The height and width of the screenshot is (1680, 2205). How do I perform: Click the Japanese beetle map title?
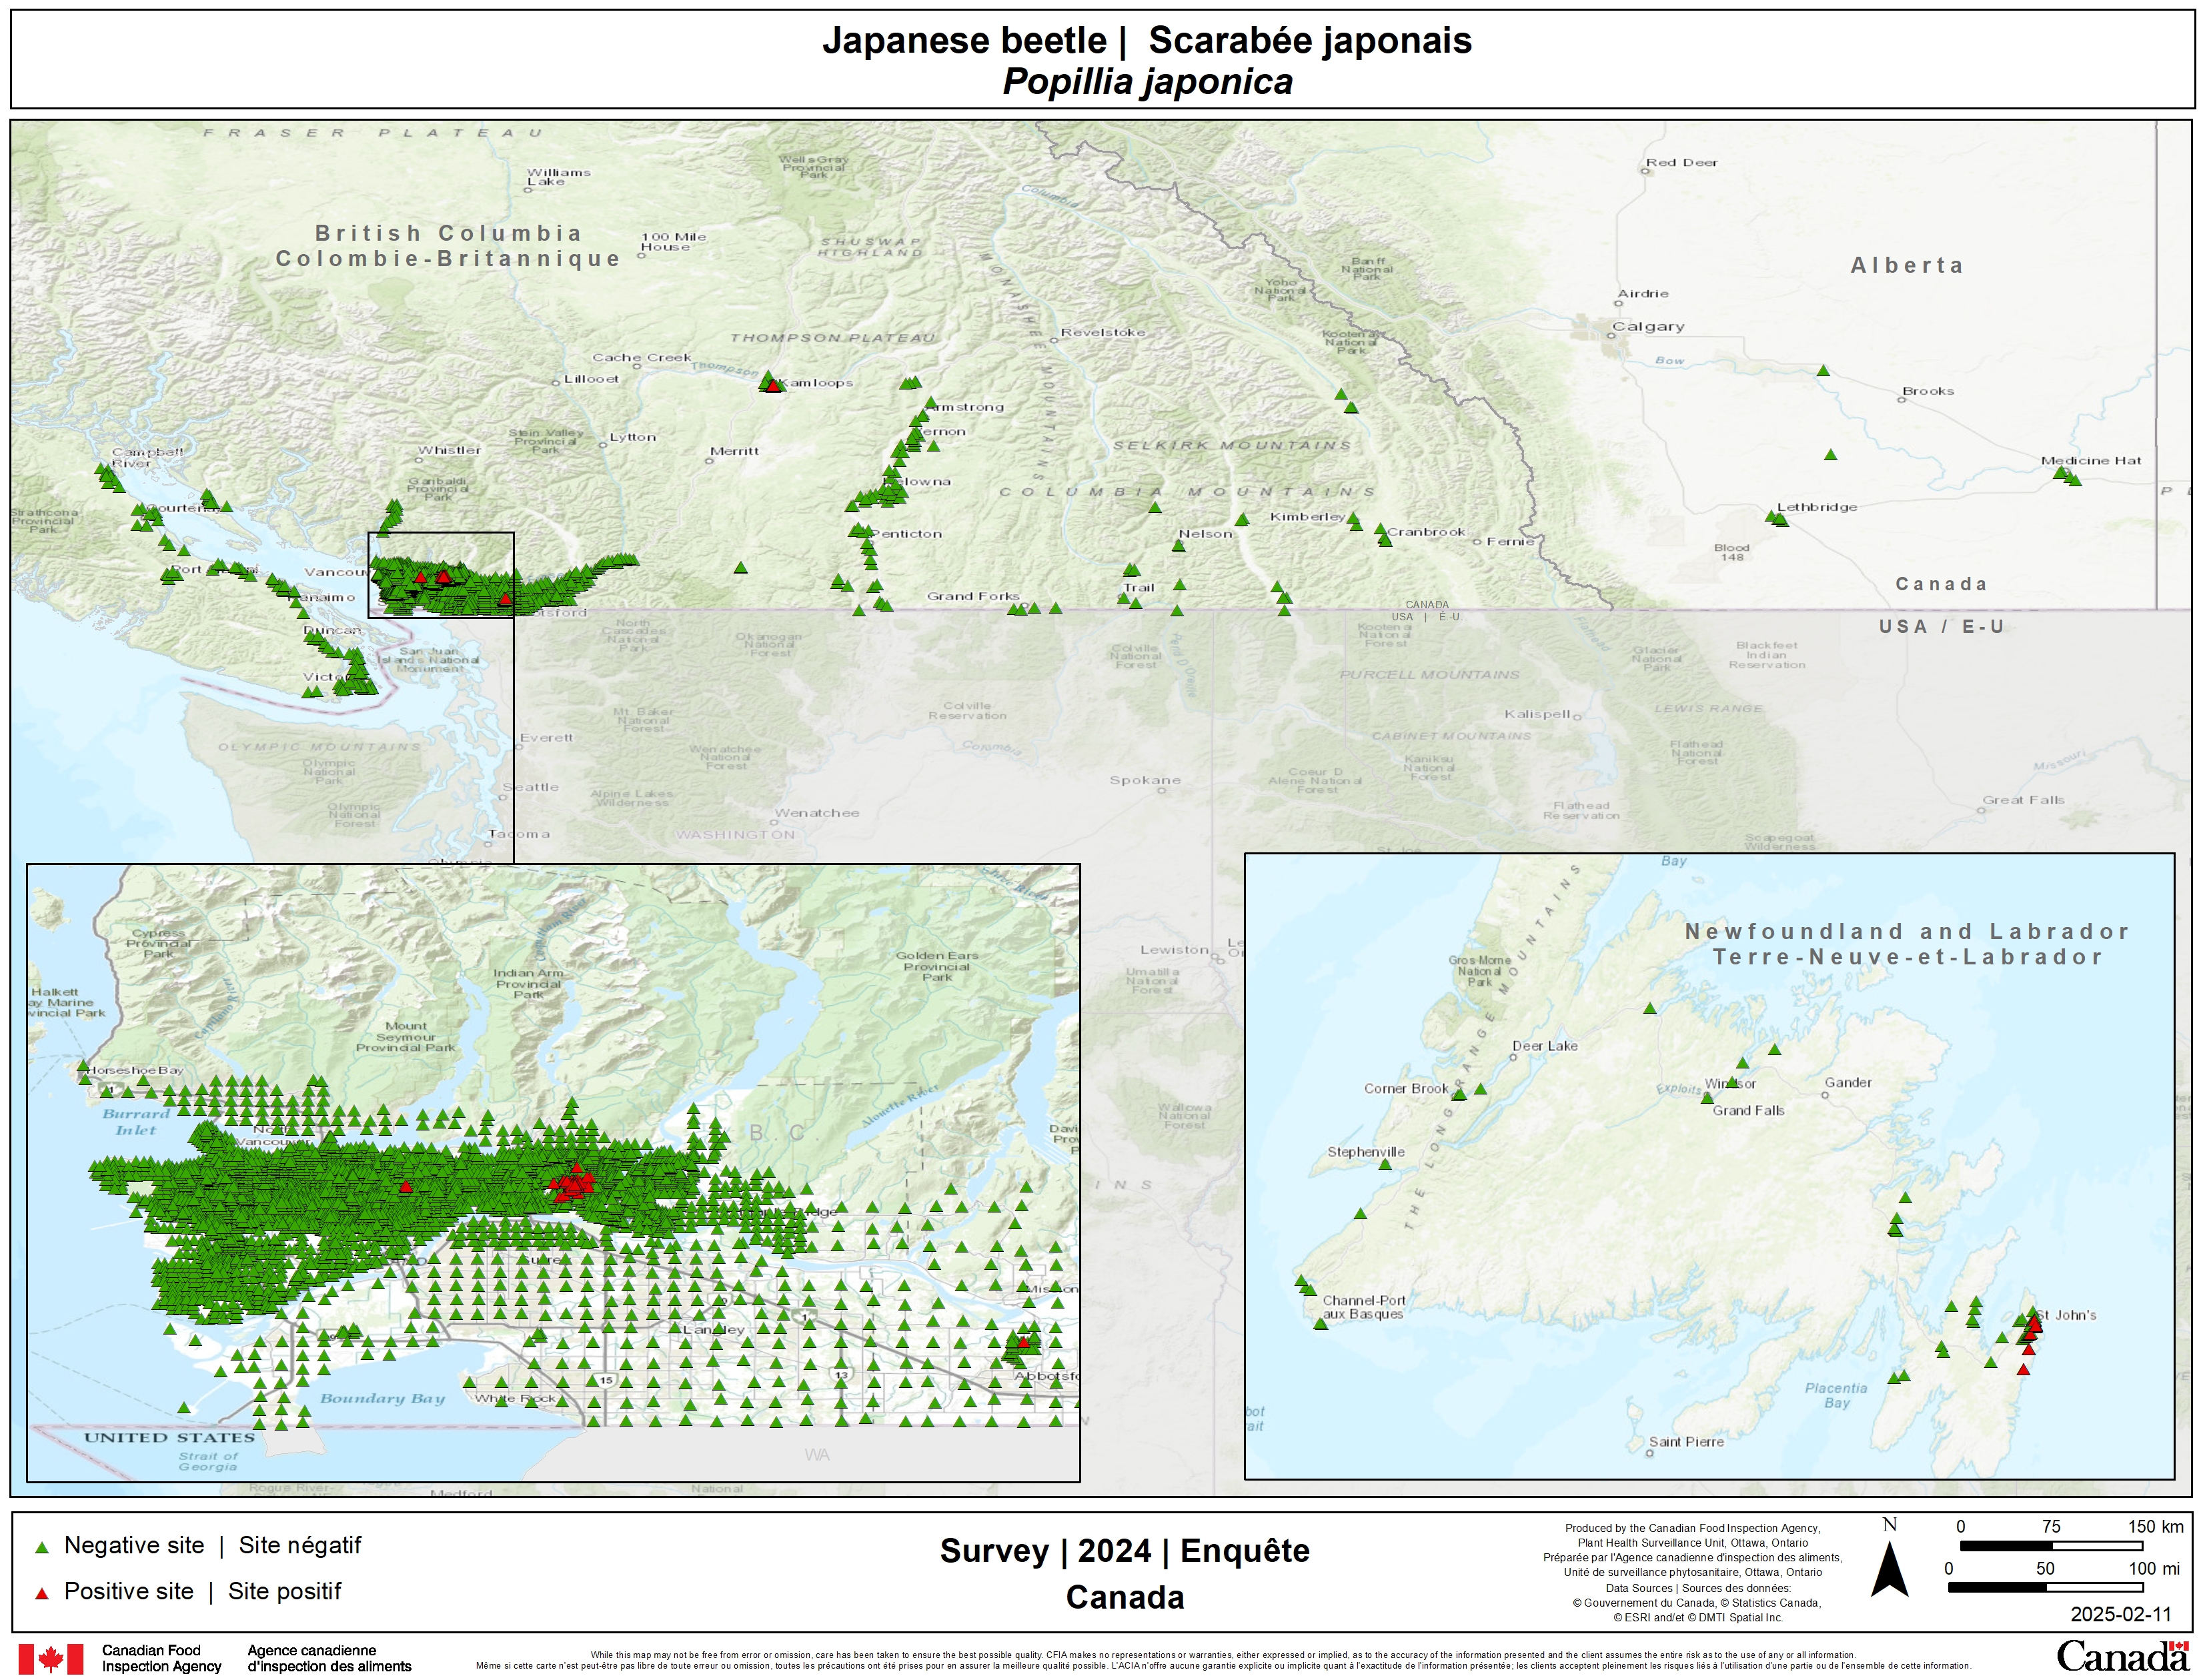point(1147,41)
